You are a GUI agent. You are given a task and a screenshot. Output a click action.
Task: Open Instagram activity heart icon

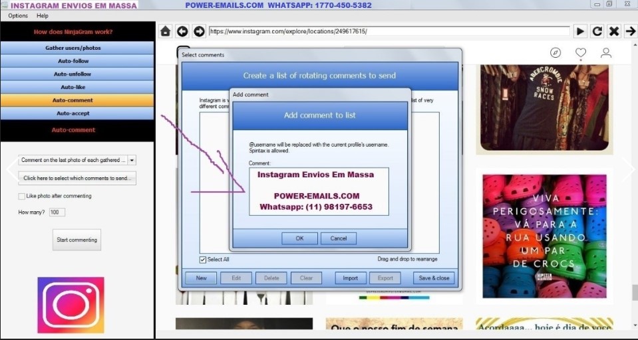point(581,53)
